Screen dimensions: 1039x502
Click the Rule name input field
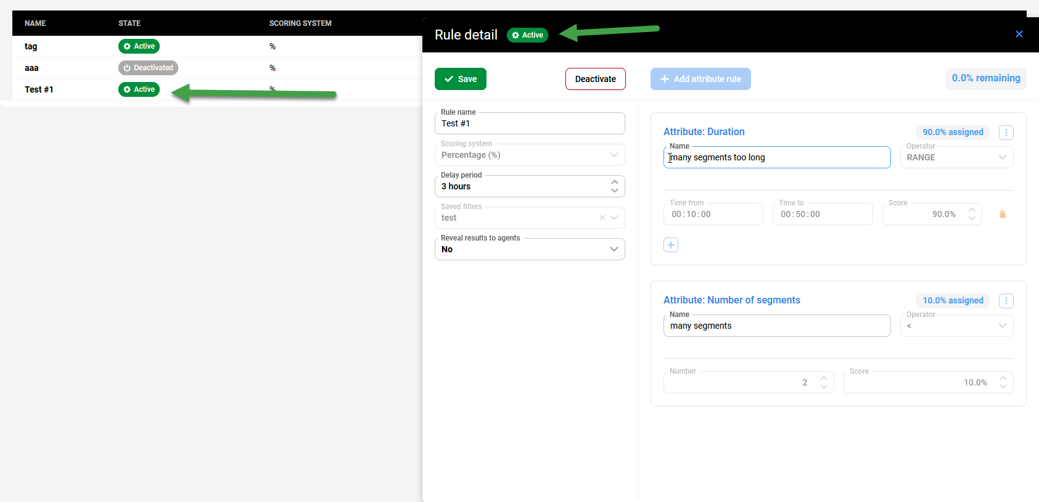click(529, 123)
